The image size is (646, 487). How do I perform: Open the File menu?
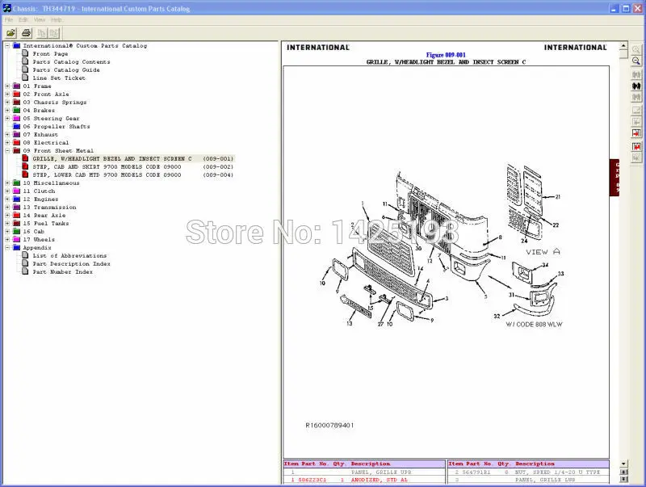click(8, 18)
